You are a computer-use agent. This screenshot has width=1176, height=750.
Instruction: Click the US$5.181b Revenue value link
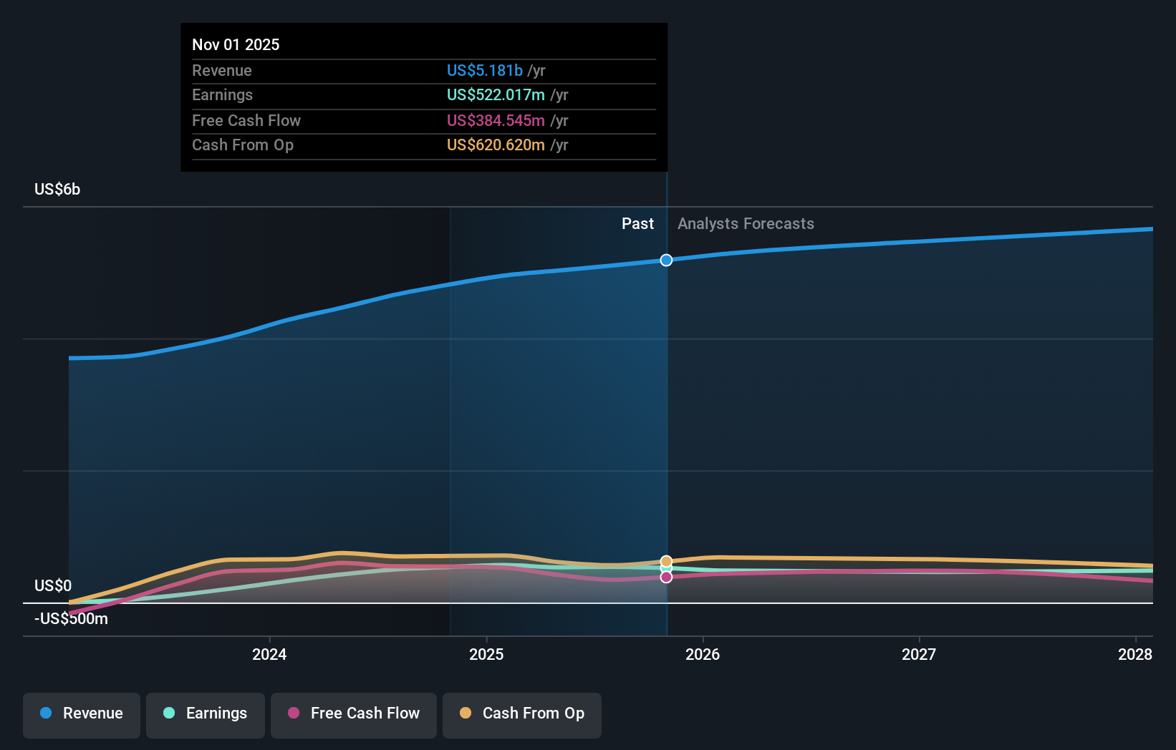pyautogui.click(x=485, y=70)
